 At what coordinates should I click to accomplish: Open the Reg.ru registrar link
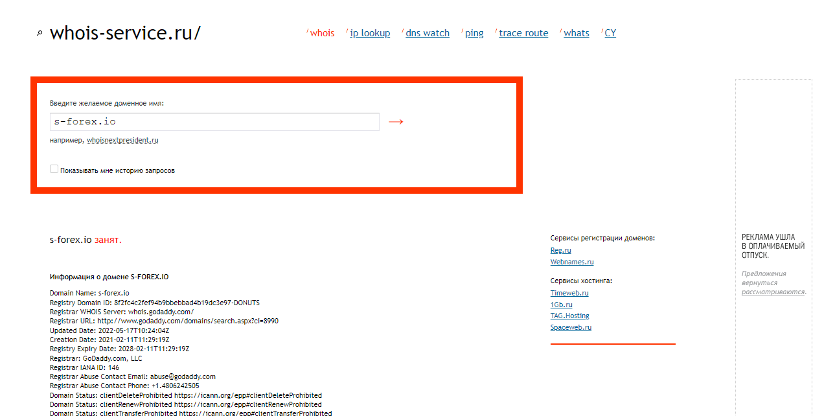click(x=560, y=250)
